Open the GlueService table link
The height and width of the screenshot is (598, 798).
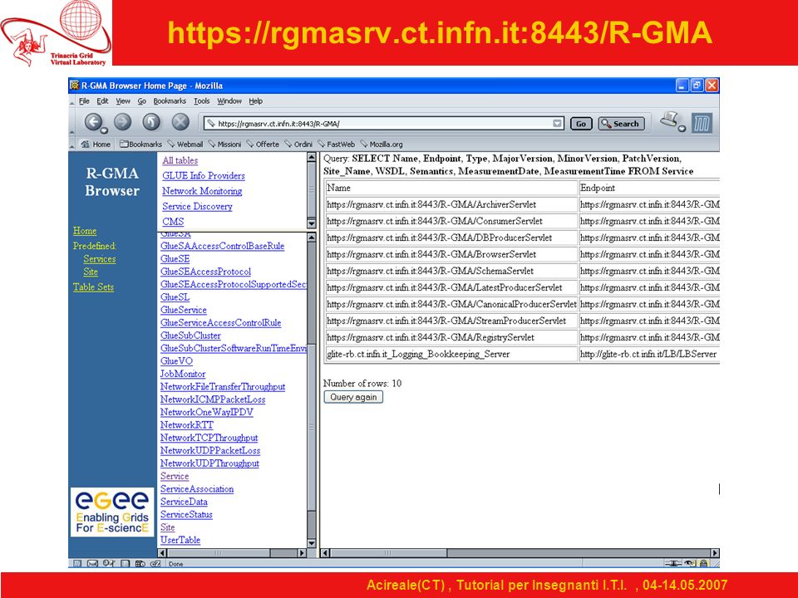pos(183,310)
